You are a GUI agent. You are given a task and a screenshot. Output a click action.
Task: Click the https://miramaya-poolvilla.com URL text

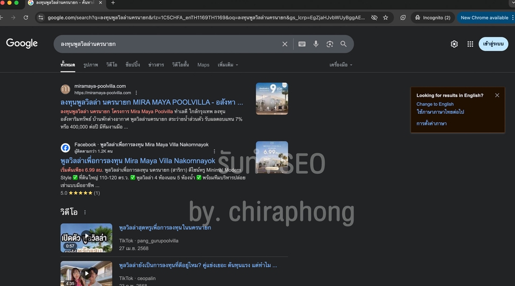pyautogui.click(x=102, y=93)
